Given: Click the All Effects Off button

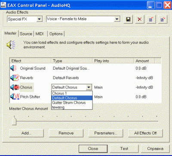Looking at the screenshot, I should pyautogui.click(x=145, y=133).
